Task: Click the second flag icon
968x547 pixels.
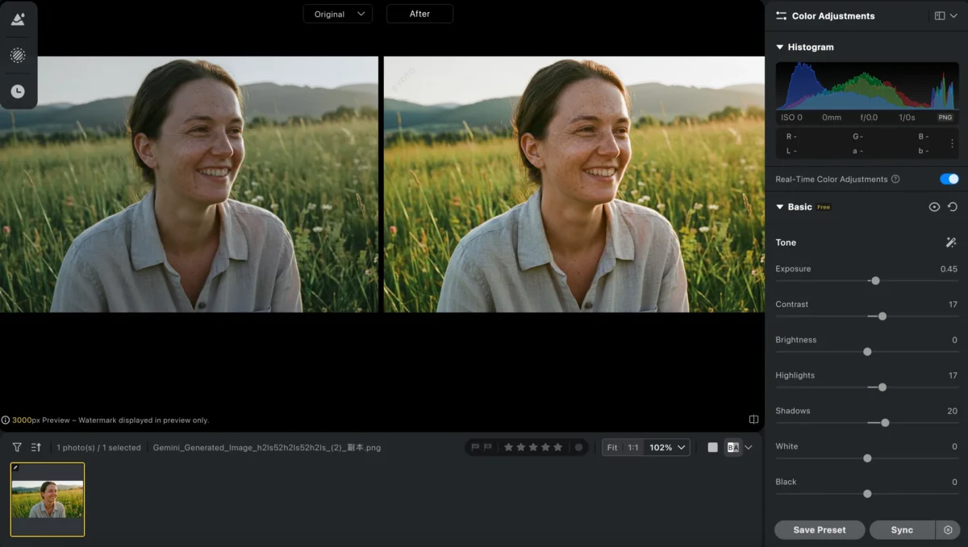Action: tap(488, 447)
